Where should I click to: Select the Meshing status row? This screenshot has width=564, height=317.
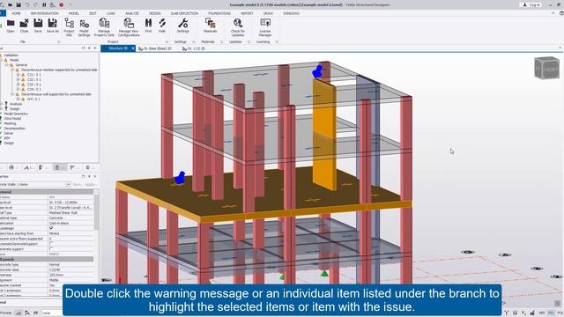pyautogui.click(x=10, y=123)
